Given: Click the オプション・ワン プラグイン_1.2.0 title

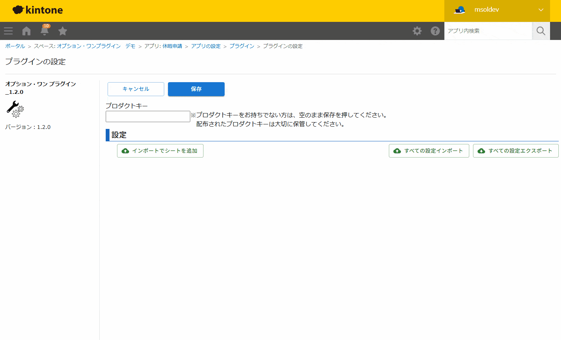Looking at the screenshot, I should pos(41,88).
